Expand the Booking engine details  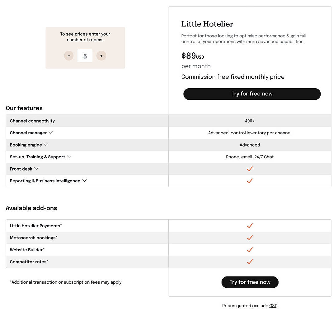pos(46,145)
